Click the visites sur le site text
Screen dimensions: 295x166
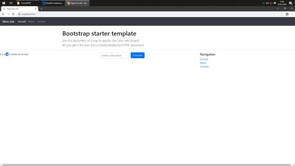click(19, 54)
